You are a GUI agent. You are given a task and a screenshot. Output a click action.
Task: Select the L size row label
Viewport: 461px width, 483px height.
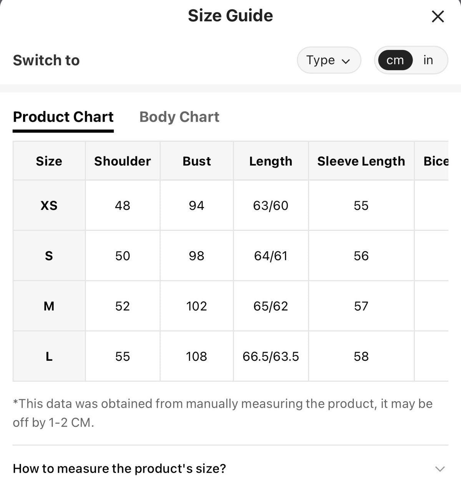[49, 357]
